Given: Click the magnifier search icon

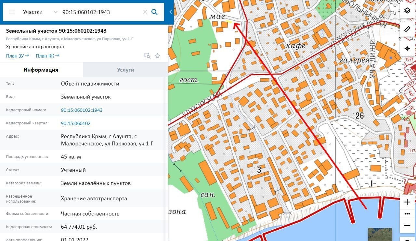Looking at the screenshot, I should (155, 12).
